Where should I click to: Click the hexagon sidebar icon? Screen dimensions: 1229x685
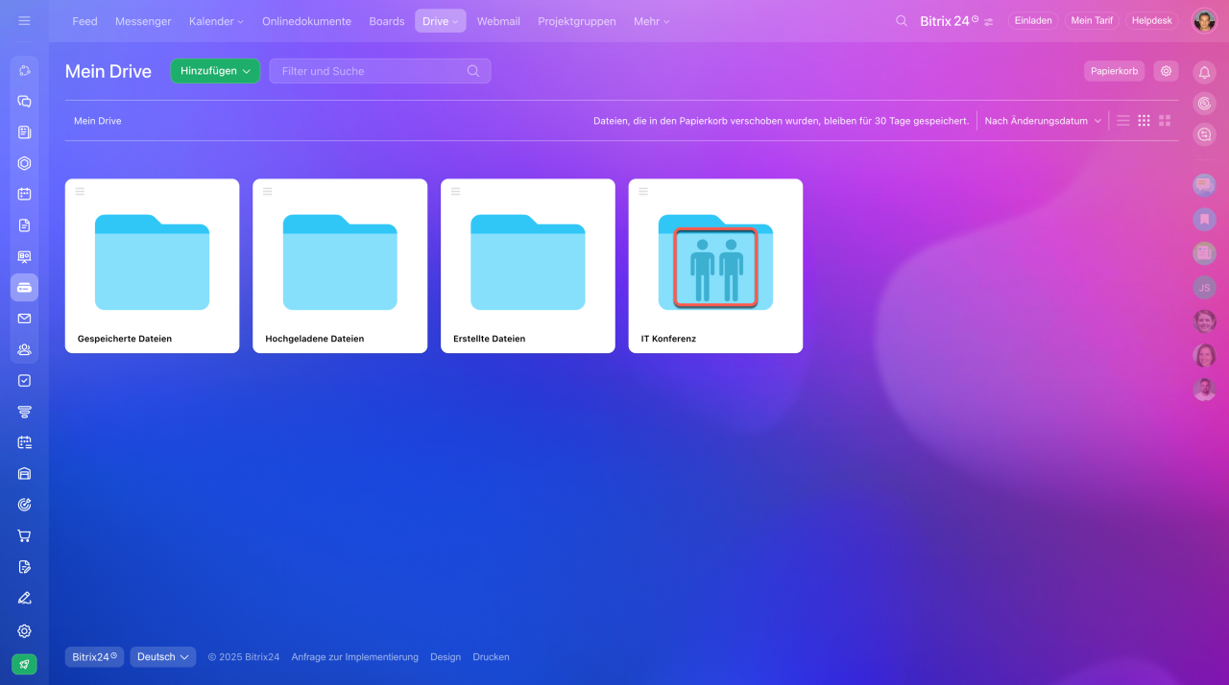pyautogui.click(x=24, y=163)
